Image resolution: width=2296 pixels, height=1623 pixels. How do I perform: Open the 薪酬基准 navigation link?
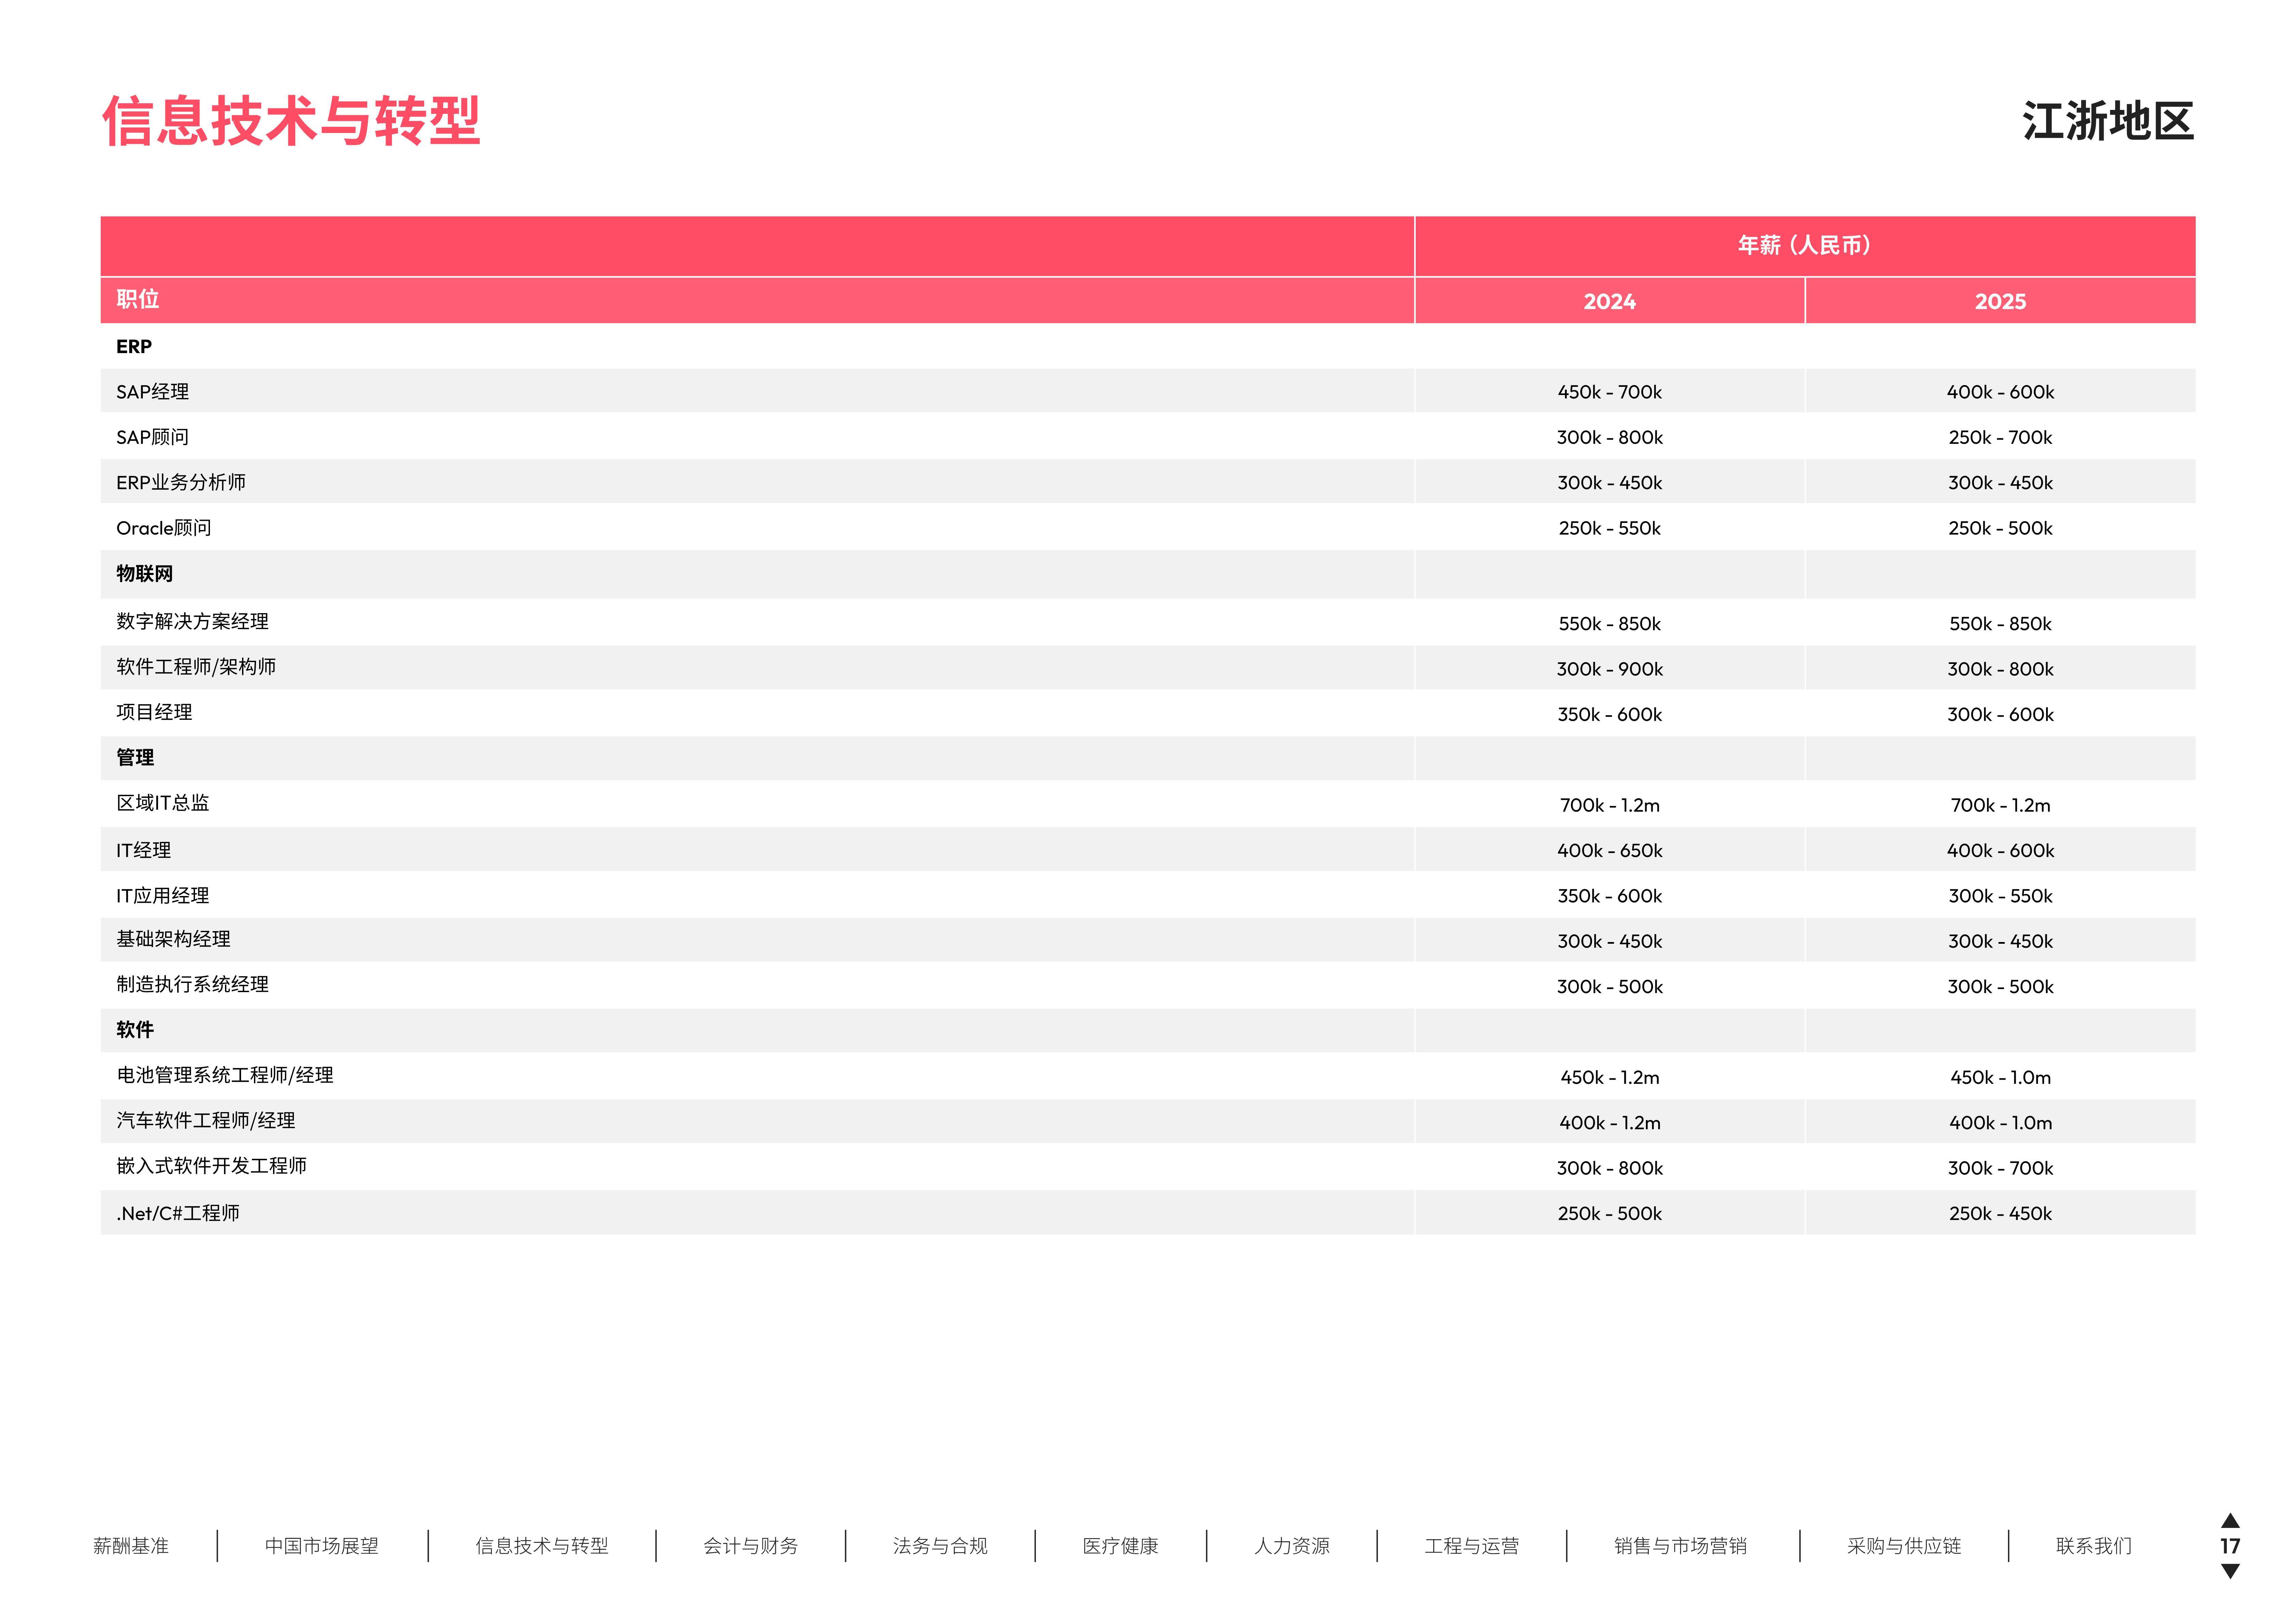131,1546
